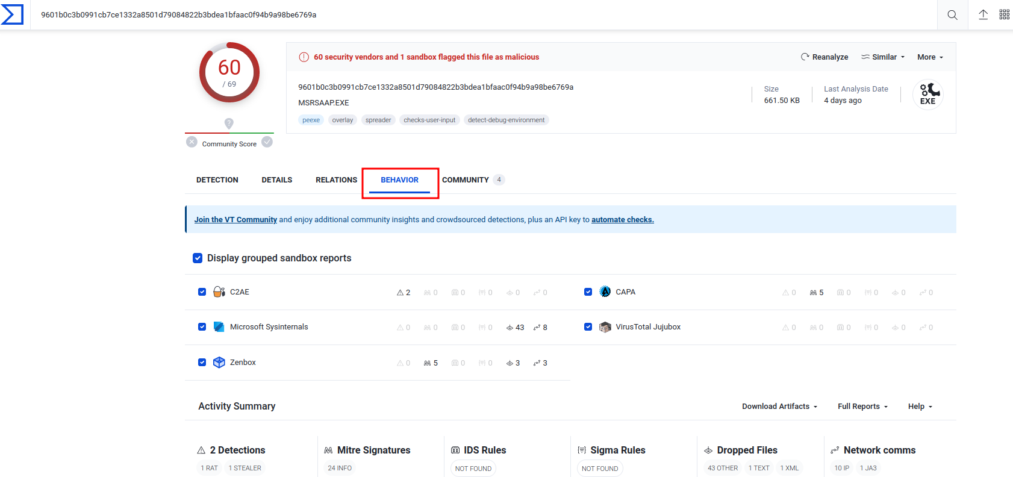Expand the Full Reports dropdown
This screenshot has height=477, width=1013.
coord(863,407)
